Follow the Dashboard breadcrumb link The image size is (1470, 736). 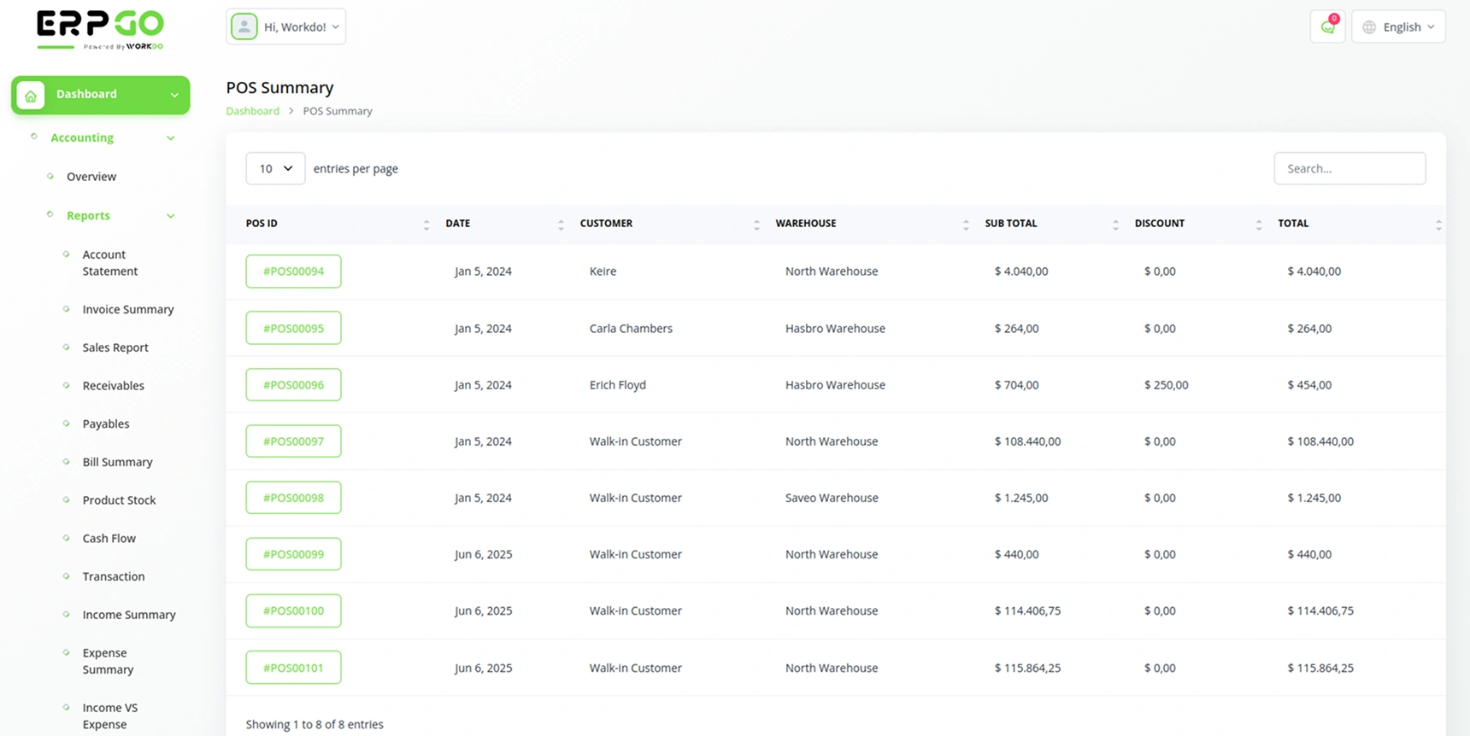point(252,111)
